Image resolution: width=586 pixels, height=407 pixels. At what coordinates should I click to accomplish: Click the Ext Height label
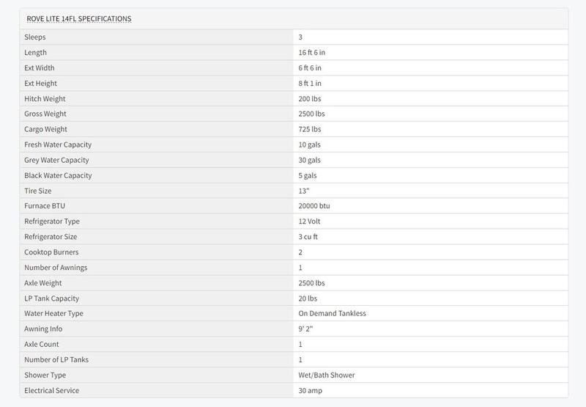(40, 83)
